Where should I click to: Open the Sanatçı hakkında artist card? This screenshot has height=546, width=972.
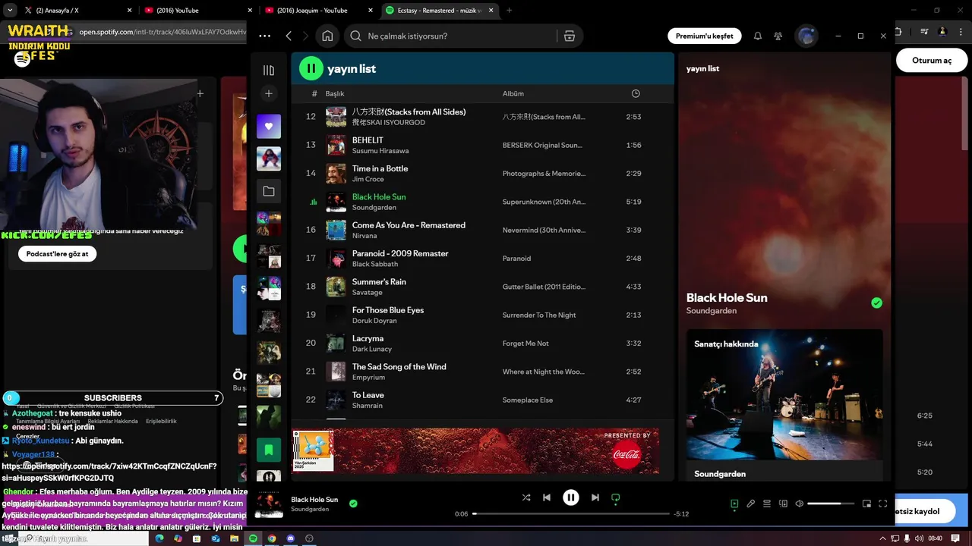[784, 404]
